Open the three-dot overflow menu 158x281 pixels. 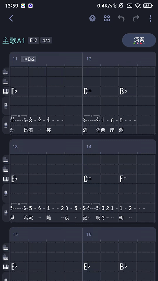click(x=150, y=18)
